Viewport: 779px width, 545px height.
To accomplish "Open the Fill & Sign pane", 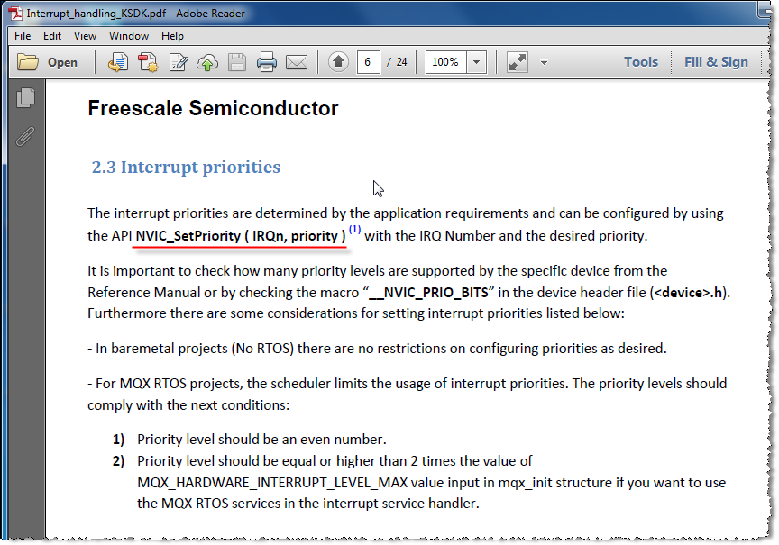I will click(716, 62).
